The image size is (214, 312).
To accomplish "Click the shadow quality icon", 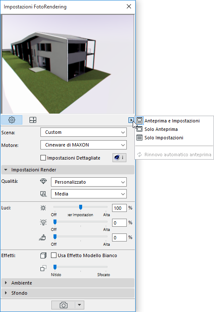I will click(43, 194).
